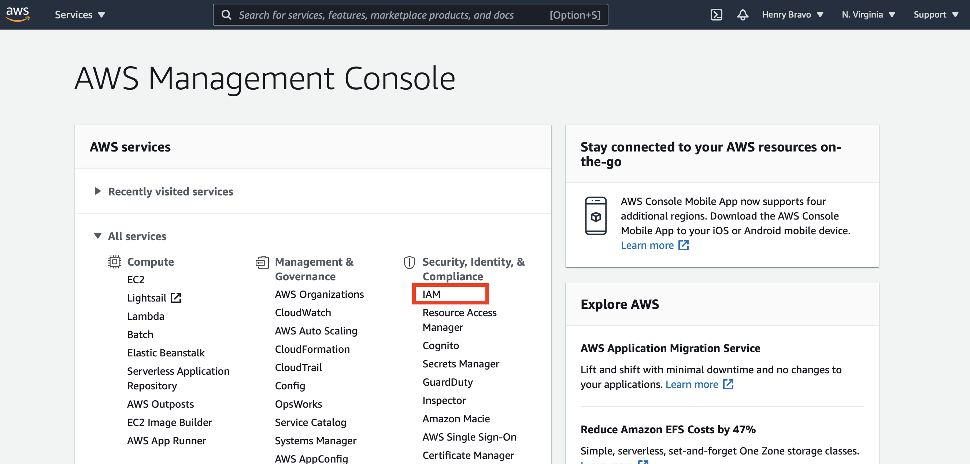
Task: Open OpsWorks service
Action: 298,404
